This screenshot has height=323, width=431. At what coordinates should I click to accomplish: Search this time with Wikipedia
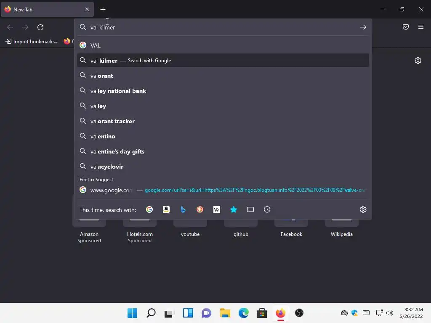click(217, 209)
